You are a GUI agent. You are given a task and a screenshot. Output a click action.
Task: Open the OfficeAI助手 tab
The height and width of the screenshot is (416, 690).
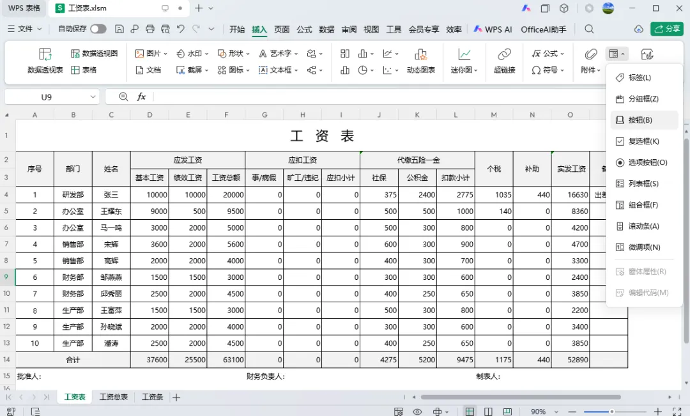(x=544, y=29)
